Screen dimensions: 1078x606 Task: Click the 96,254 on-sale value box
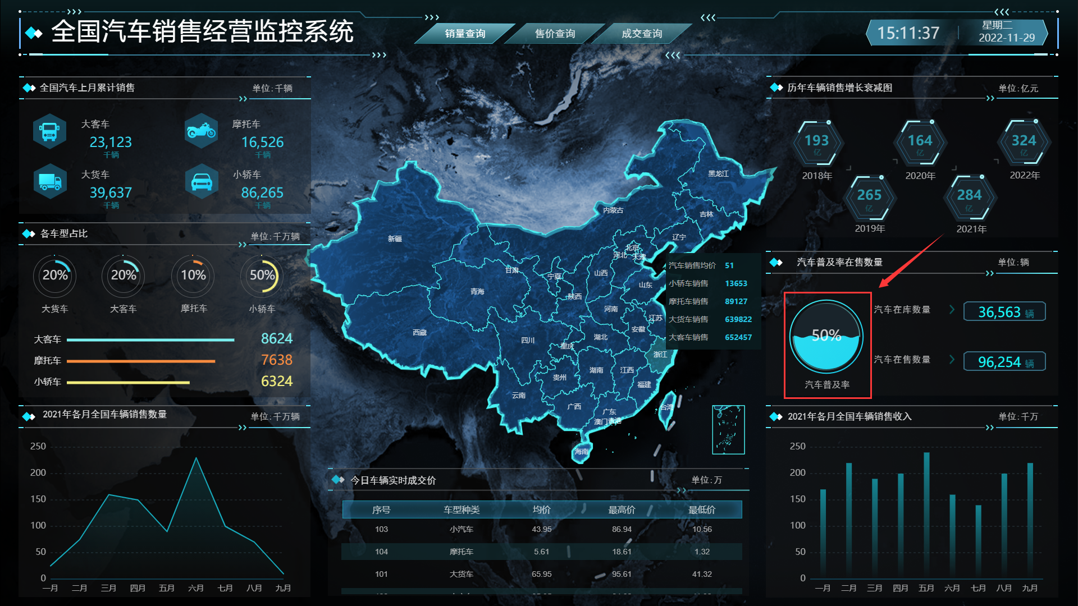tap(1004, 361)
